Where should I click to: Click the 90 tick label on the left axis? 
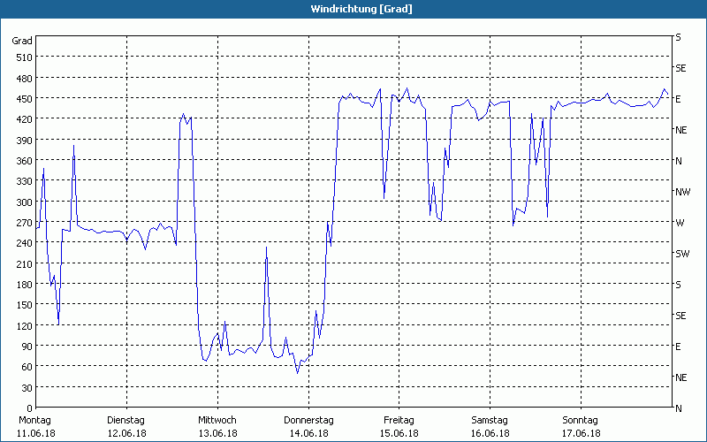(27, 347)
